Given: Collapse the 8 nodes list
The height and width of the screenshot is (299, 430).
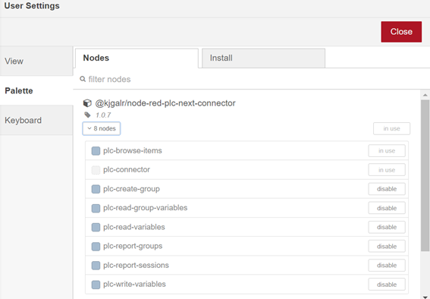Looking at the screenshot, I should pos(102,129).
